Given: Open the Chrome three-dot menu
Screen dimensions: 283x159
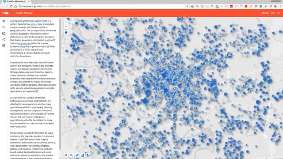Looking at the screenshot, I should [x=280, y=6].
